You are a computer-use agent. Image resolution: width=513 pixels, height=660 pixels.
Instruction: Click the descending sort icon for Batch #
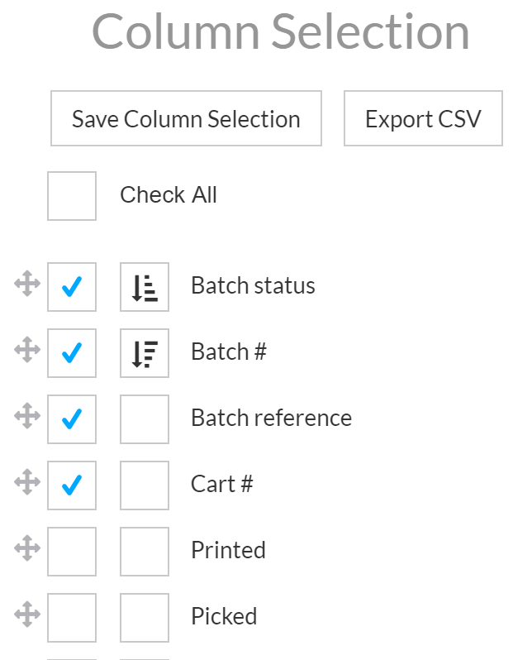[145, 353]
